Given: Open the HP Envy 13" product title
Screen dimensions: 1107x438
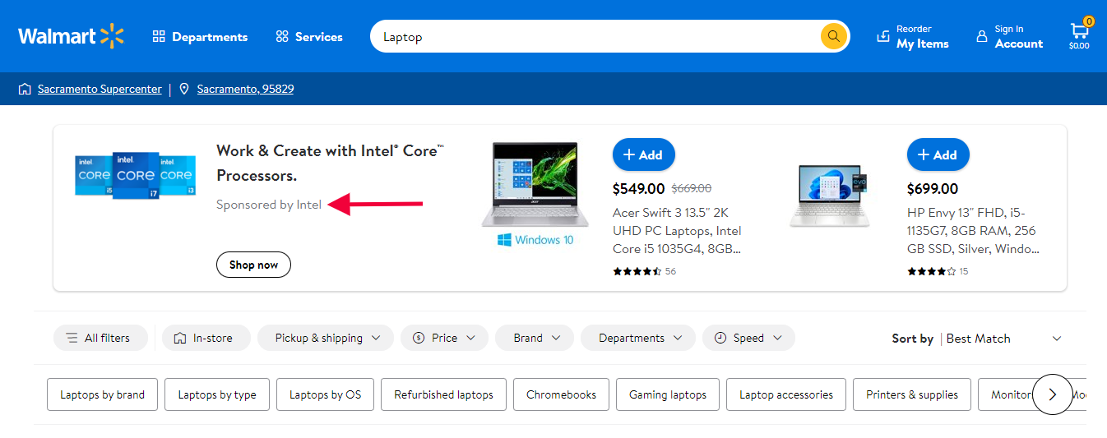Looking at the screenshot, I should coord(973,229).
